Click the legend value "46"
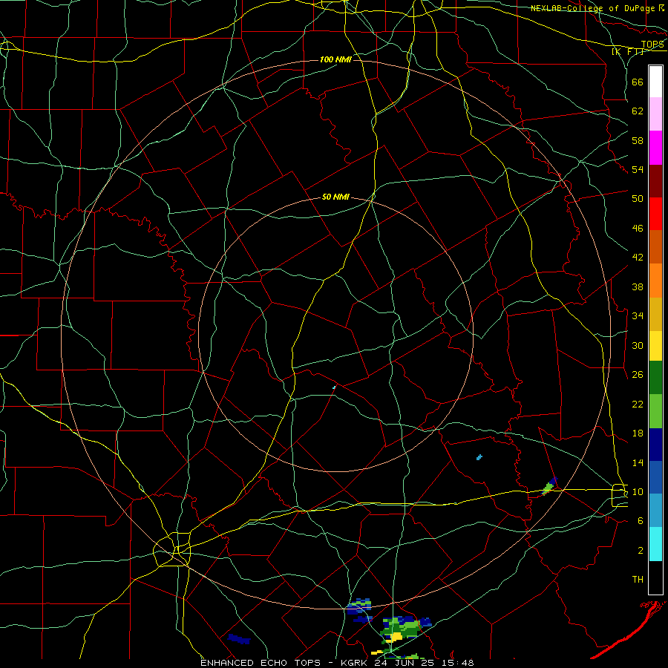This screenshot has height=668, width=668. pos(638,229)
